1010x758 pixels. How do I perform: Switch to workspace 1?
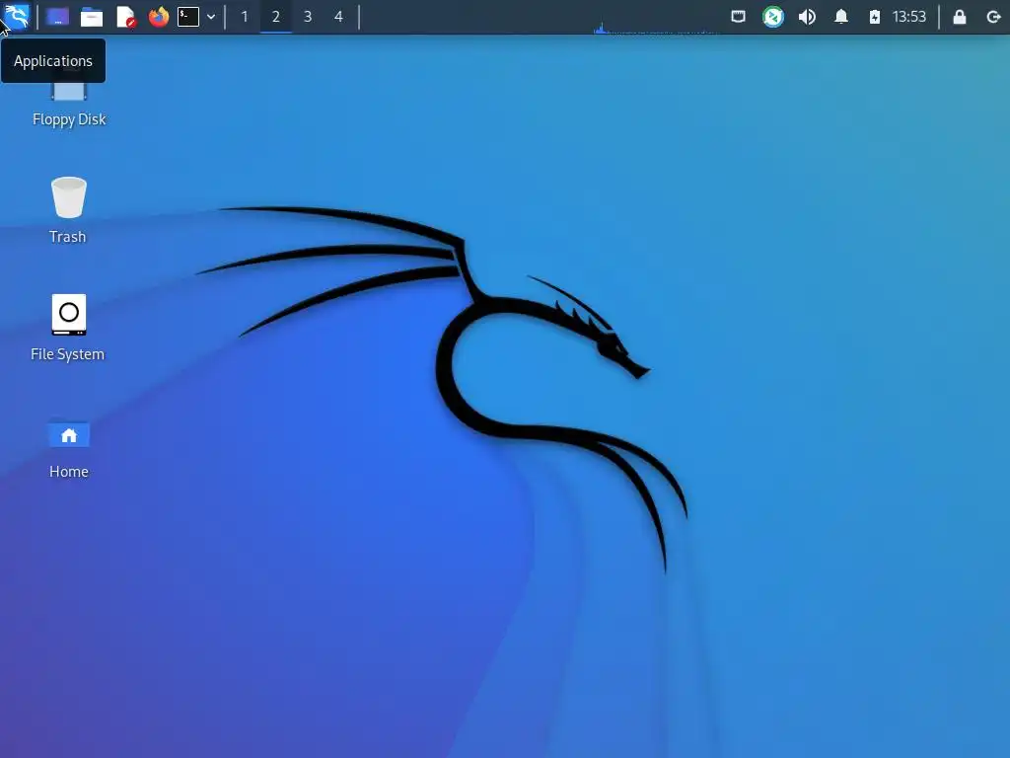pyautogui.click(x=245, y=17)
